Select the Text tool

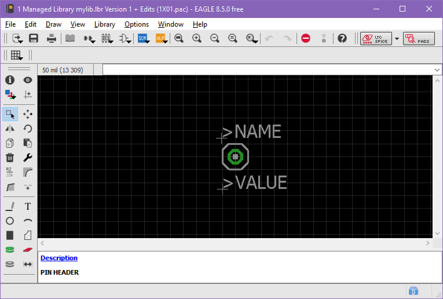tap(27, 206)
